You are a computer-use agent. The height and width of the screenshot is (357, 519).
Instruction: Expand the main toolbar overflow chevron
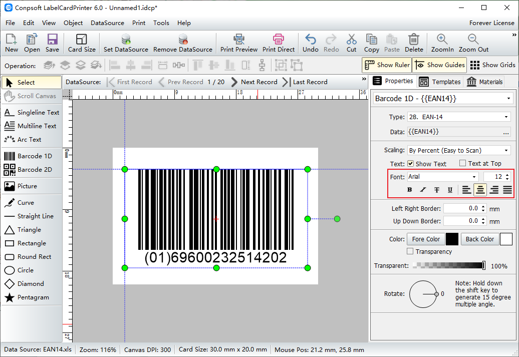[514, 35]
